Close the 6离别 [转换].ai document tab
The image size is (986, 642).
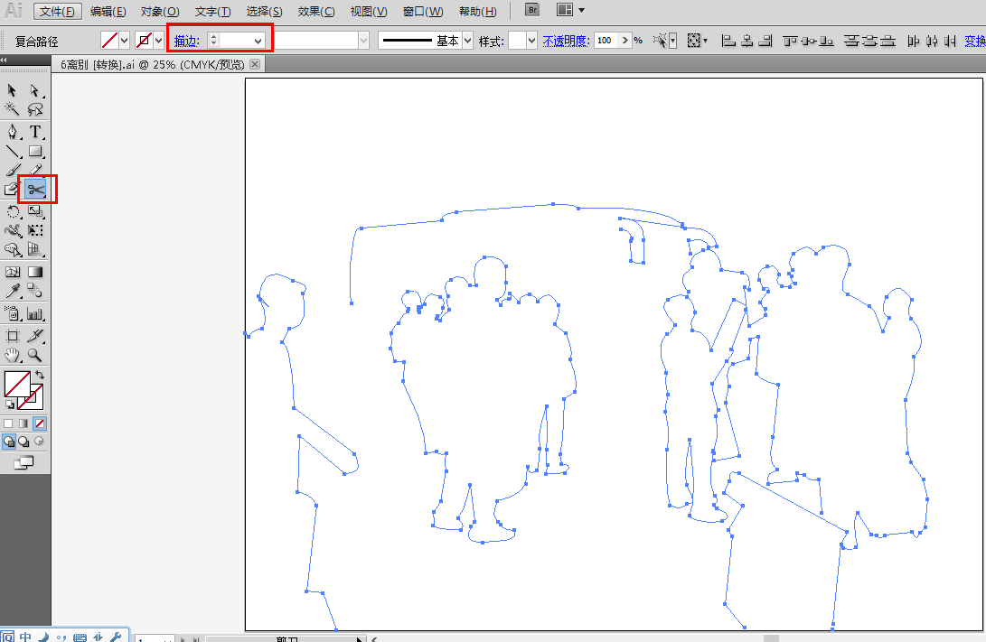[x=255, y=64]
